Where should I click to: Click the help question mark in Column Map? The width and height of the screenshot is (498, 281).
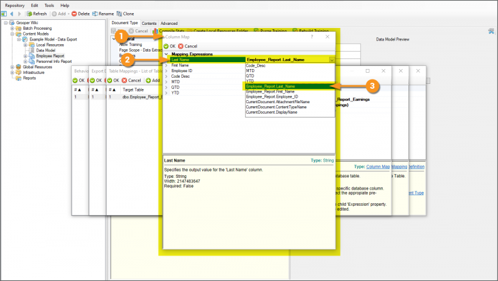(312, 37)
